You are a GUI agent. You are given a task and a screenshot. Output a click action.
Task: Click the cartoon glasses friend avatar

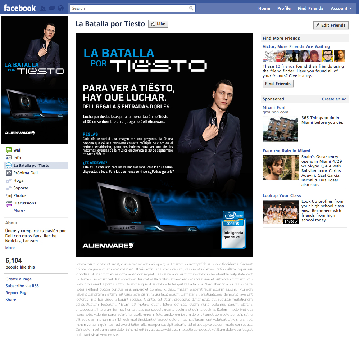click(x=327, y=56)
